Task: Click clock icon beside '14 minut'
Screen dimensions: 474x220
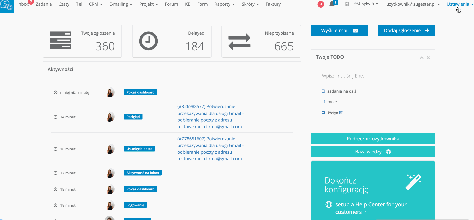Action: click(x=56, y=117)
